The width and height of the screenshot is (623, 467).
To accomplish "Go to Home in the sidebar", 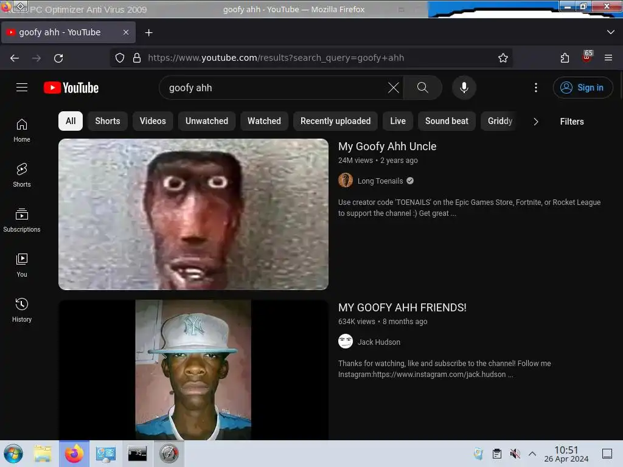I will 22,131.
